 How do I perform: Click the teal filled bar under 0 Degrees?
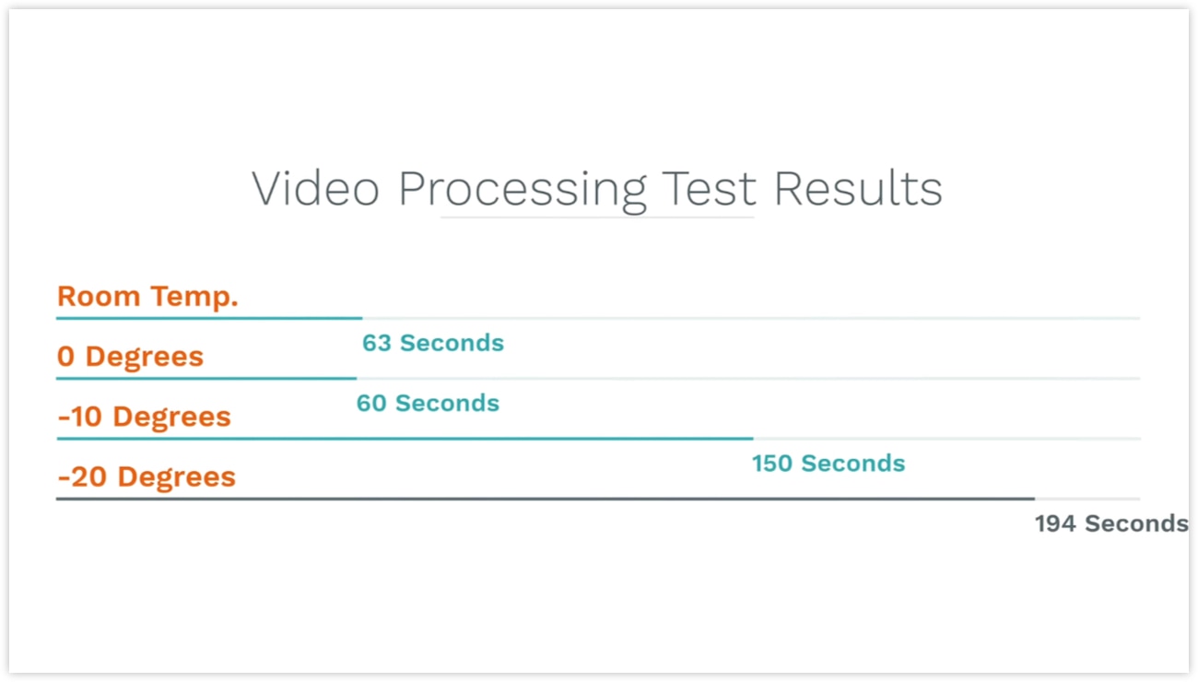[206, 378]
